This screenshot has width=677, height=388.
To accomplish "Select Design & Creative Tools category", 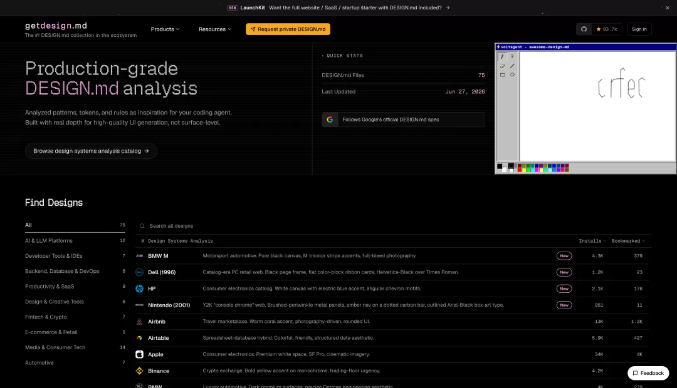I will tap(75, 302).
